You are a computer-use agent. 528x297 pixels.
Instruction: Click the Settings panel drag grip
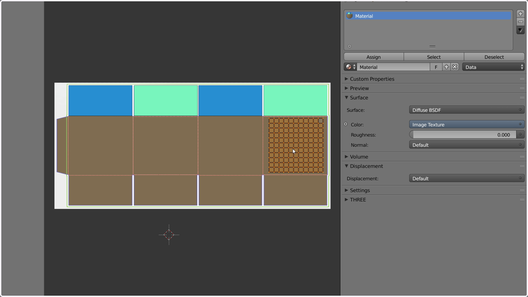pyautogui.click(x=522, y=190)
